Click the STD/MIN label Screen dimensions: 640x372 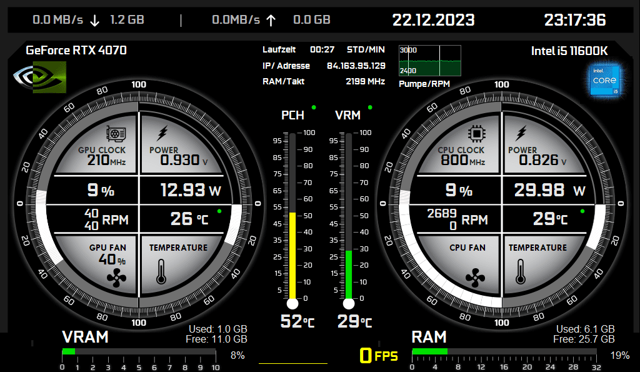(366, 50)
